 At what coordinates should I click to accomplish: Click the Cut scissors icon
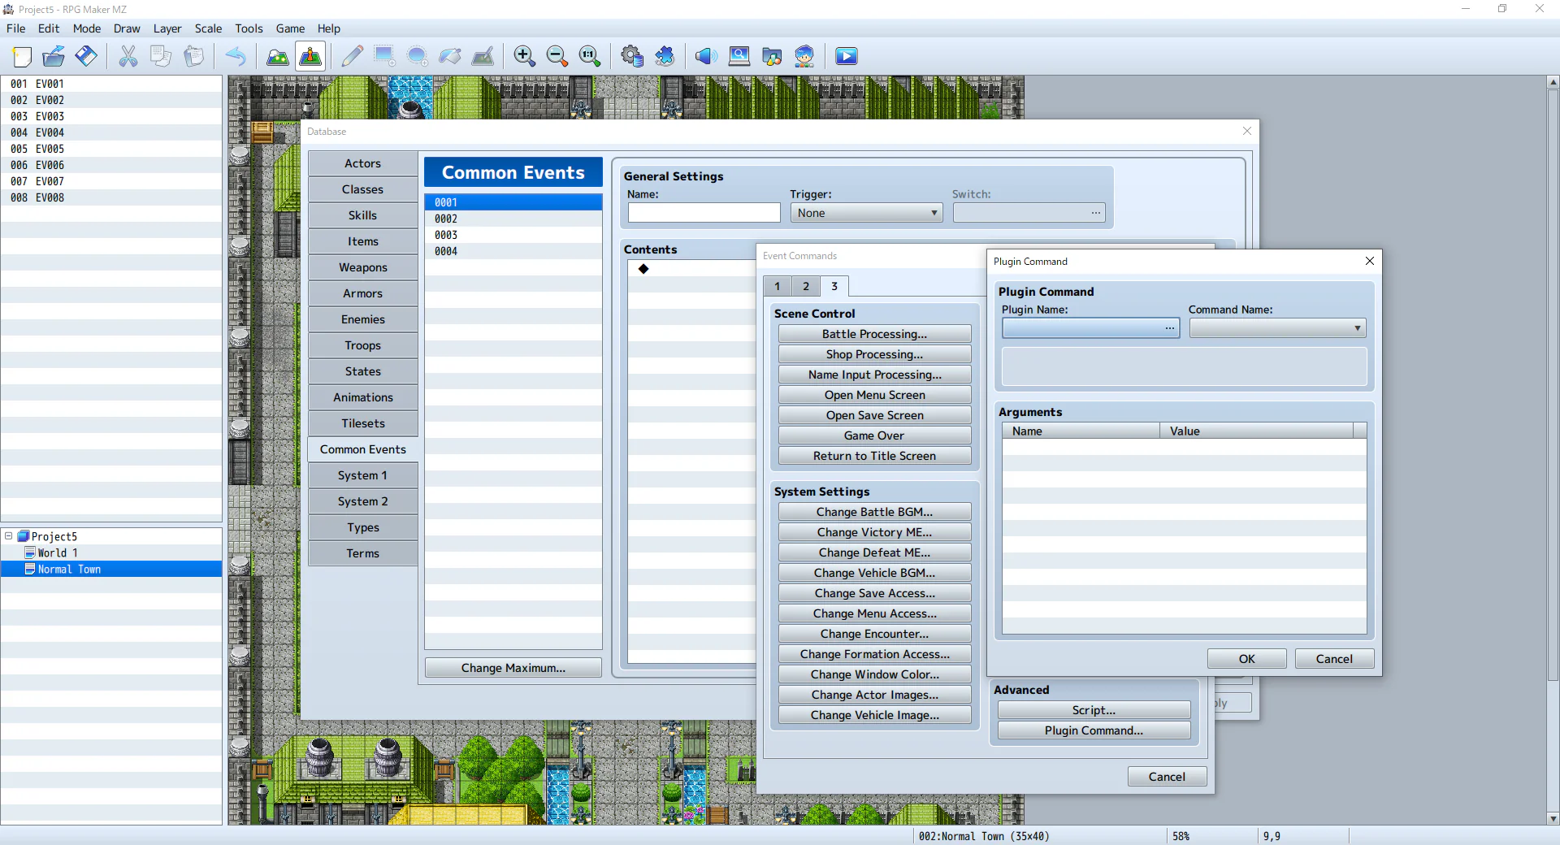click(128, 56)
